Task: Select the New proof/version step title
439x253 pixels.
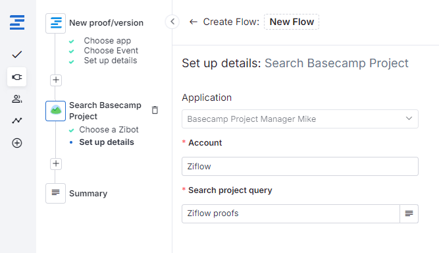Action: [106, 23]
